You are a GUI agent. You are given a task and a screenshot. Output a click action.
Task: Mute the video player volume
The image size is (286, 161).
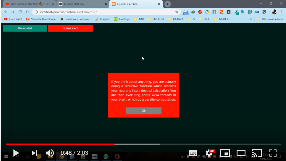coord(50,153)
